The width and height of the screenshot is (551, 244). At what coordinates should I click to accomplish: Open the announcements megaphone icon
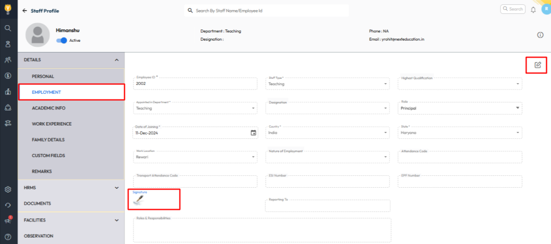click(x=8, y=220)
